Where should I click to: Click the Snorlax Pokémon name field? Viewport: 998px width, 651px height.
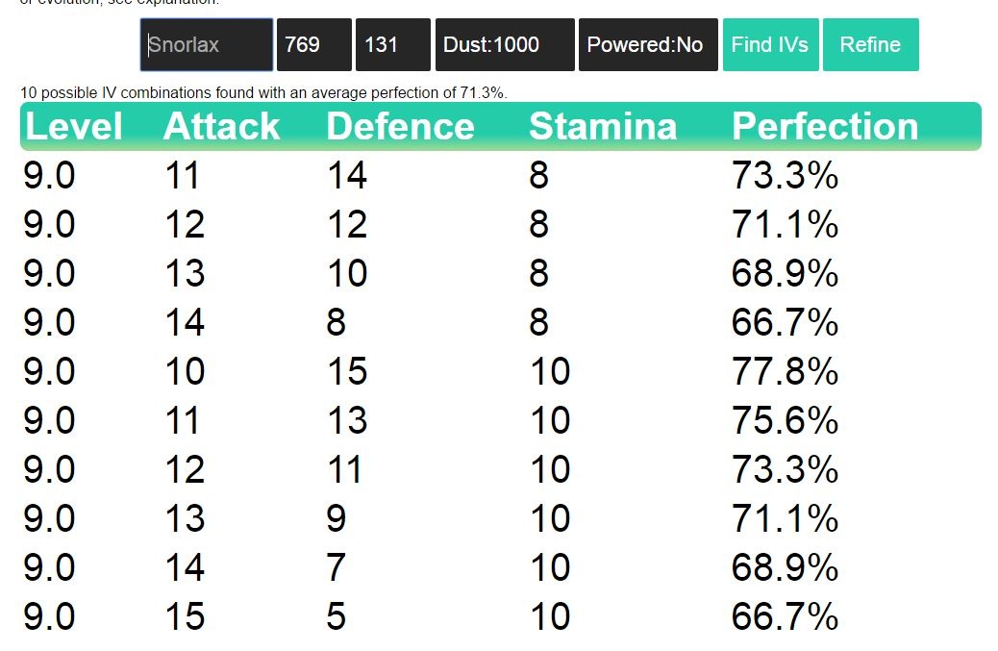coord(207,45)
